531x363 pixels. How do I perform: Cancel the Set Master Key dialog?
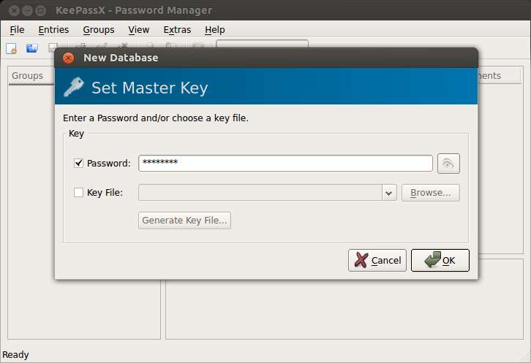pyautogui.click(x=377, y=261)
